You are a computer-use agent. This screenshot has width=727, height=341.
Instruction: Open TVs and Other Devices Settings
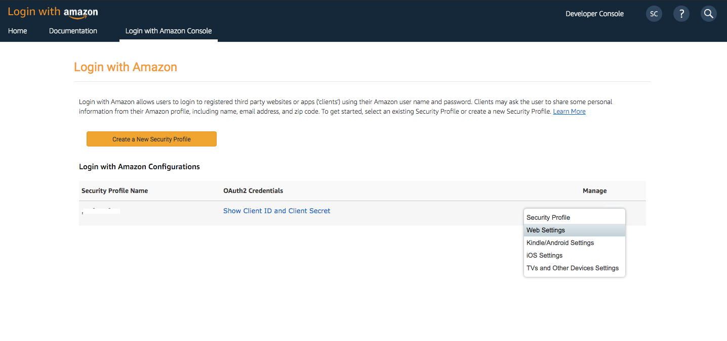pyautogui.click(x=575, y=268)
